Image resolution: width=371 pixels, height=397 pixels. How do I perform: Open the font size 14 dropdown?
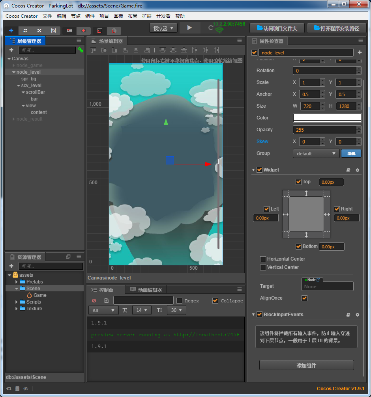click(142, 310)
